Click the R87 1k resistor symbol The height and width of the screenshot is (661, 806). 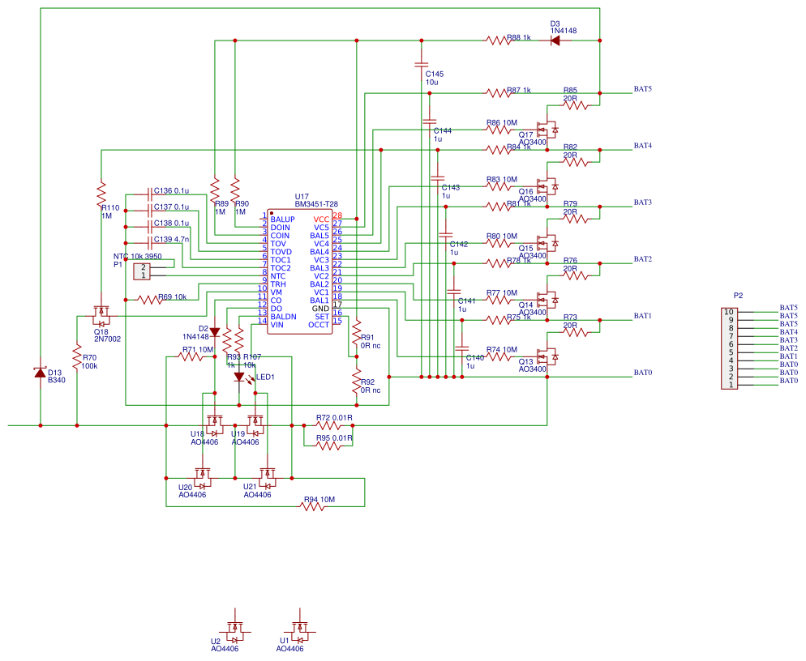pyautogui.click(x=499, y=93)
